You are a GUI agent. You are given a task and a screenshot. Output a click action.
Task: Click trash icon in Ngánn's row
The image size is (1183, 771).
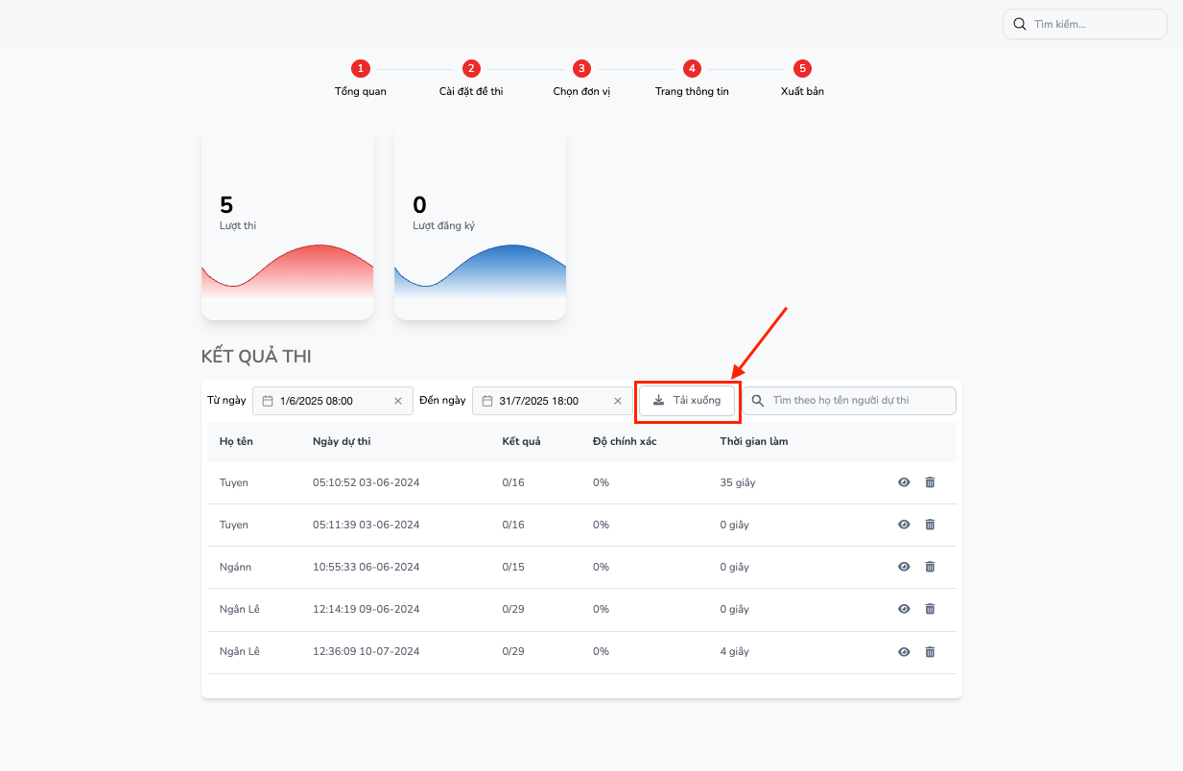930,567
